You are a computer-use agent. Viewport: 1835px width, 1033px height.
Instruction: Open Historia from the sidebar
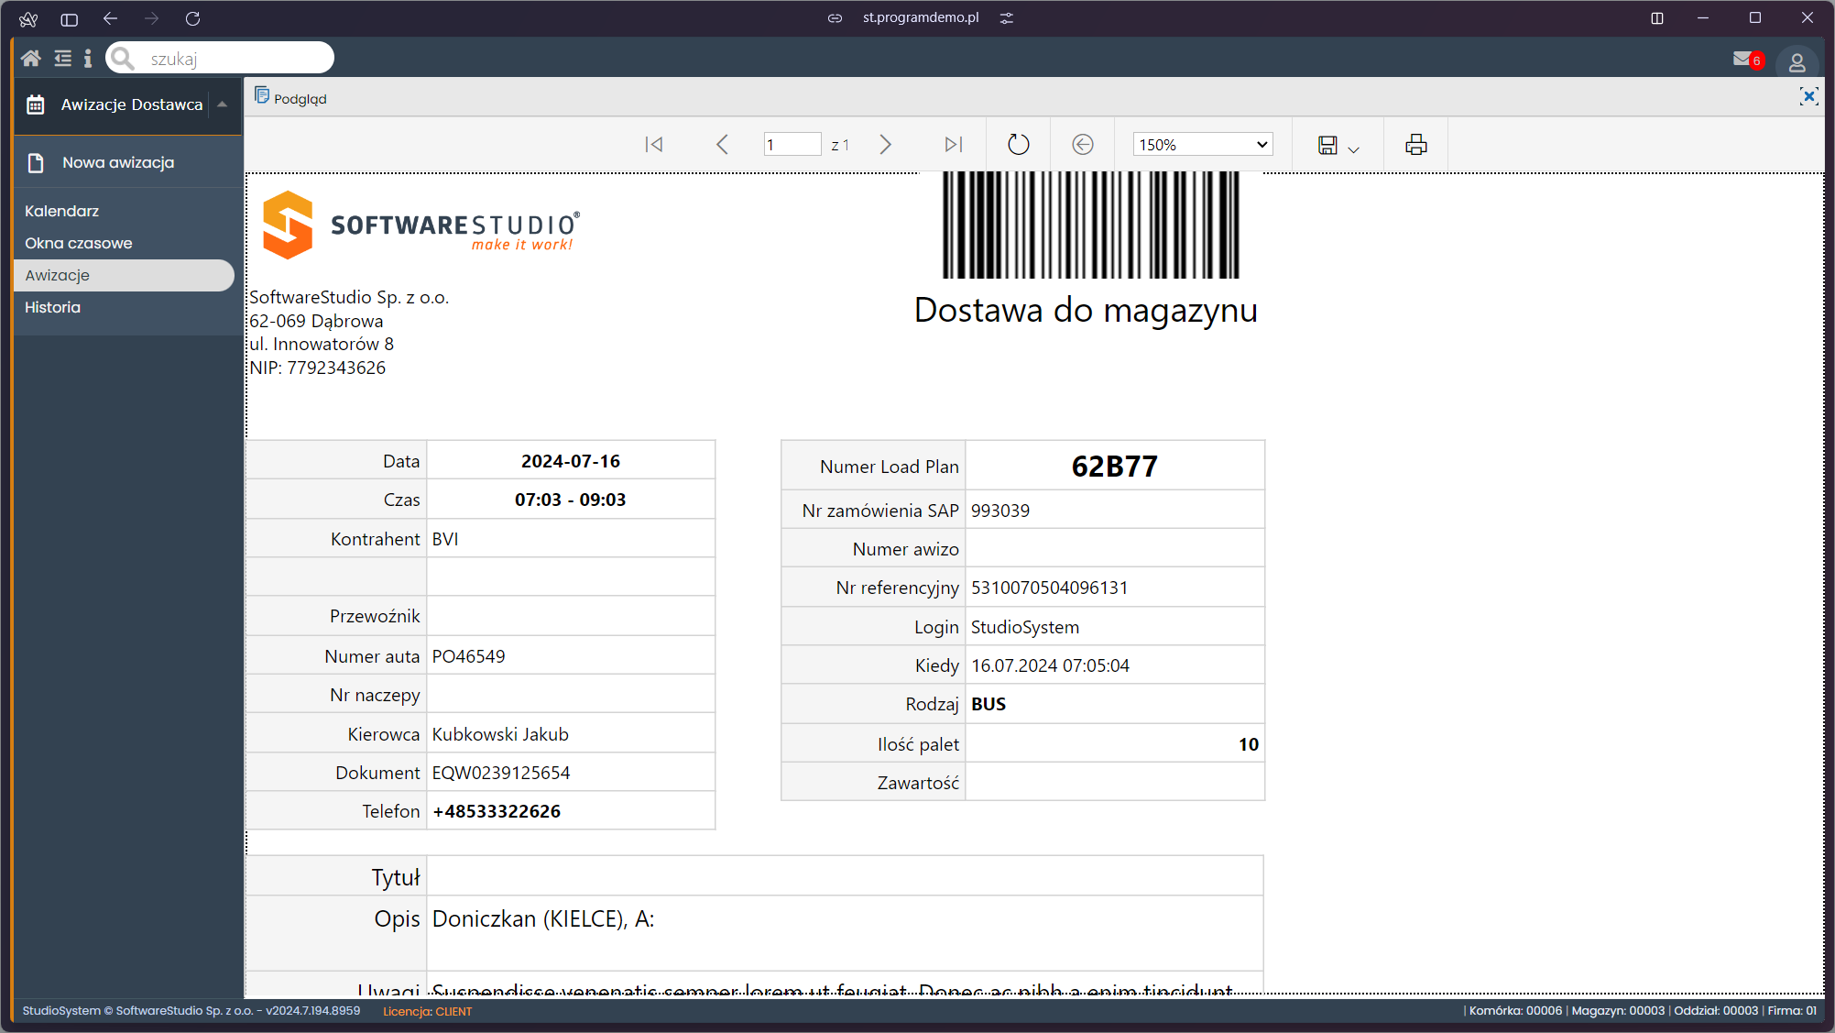coord(53,307)
